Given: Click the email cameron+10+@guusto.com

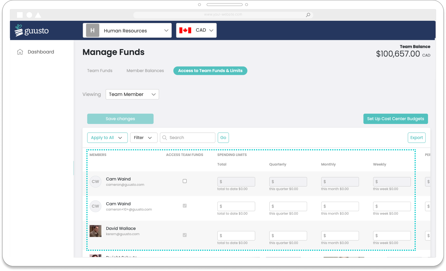Looking at the screenshot, I should click(x=129, y=210).
